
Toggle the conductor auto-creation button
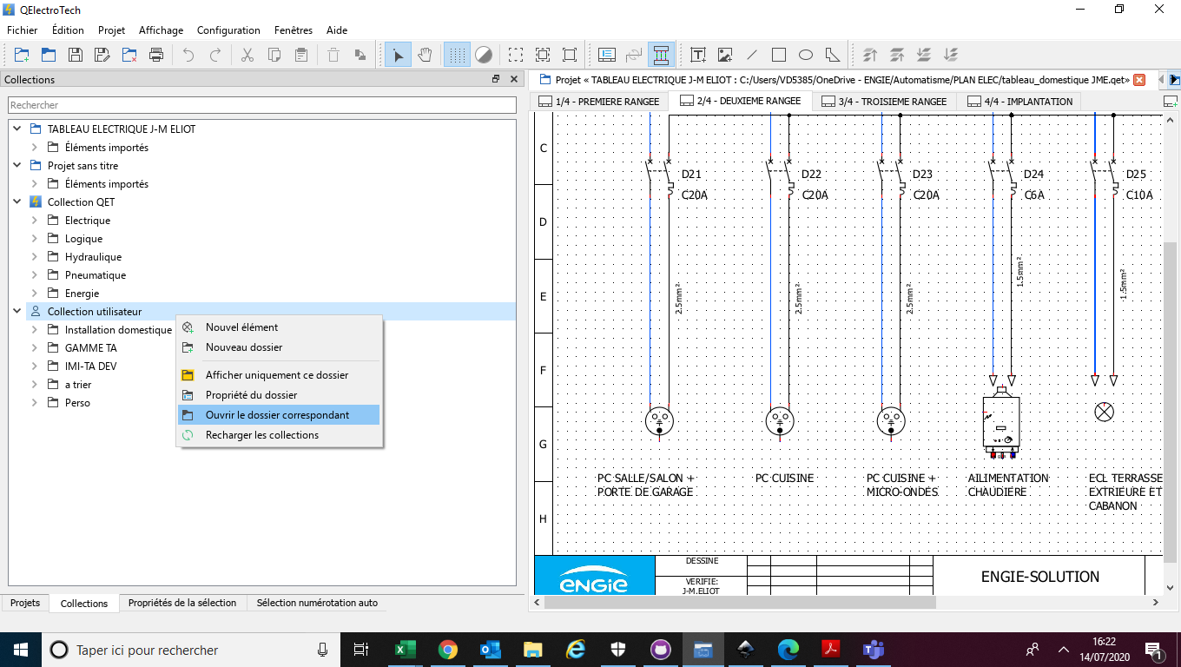pyautogui.click(x=661, y=56)
